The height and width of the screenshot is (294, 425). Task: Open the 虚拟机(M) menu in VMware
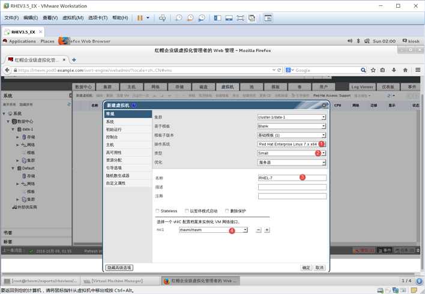73,18
